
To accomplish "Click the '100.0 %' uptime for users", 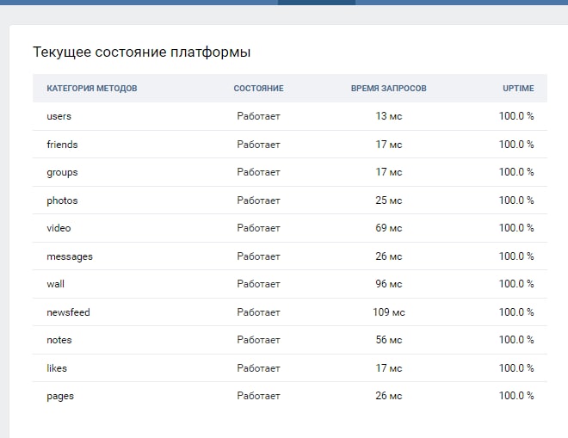I will point(516,116).
